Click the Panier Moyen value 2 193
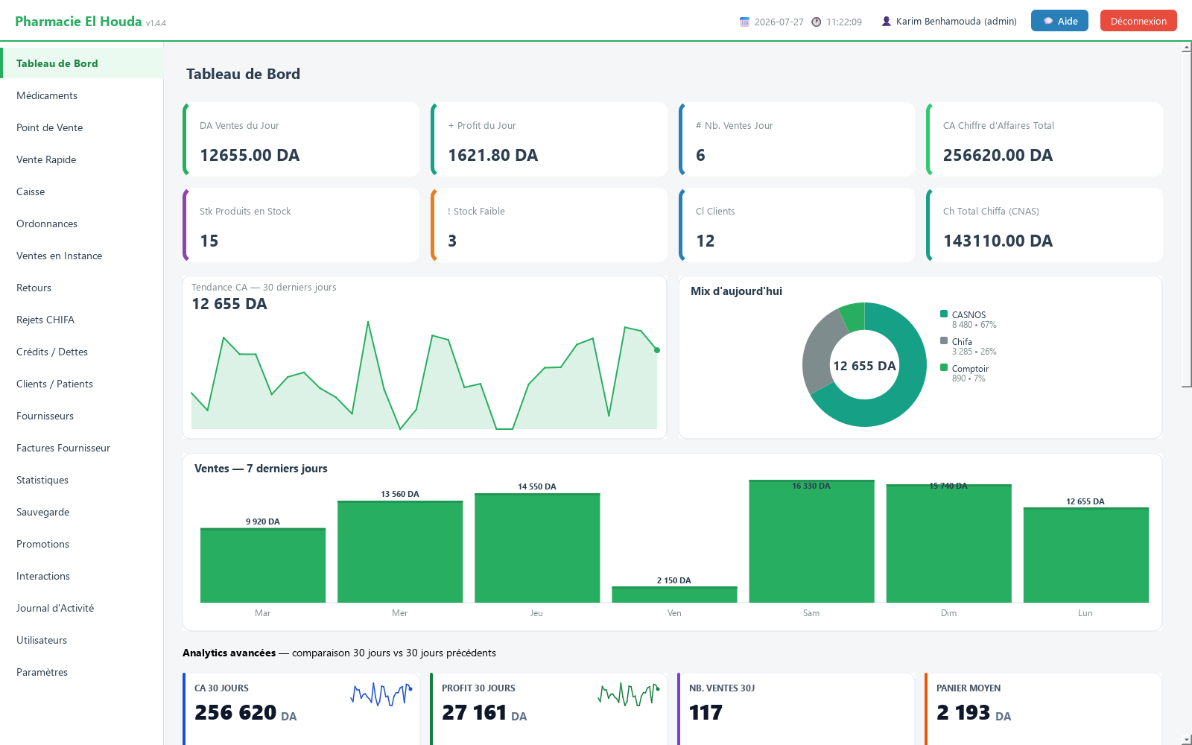Image resolution: width=1192 pixels, height=745 pixels. click(x=963, y=713)
